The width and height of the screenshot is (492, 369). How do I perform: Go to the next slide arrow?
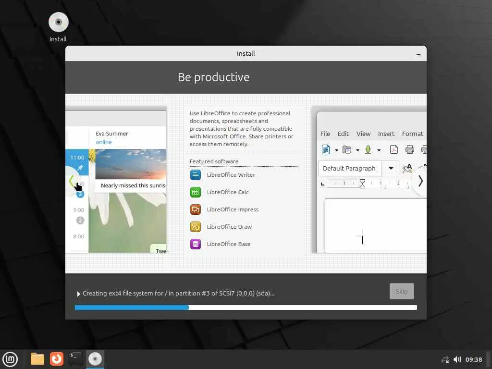pos(420,181)
